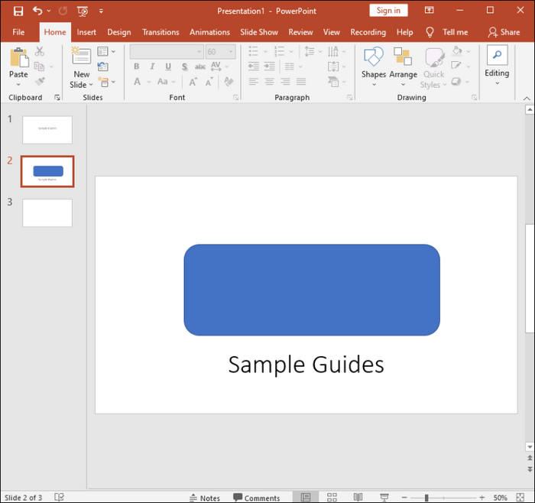Click the Sign in button
This screenshot has width=535, height=503.
(x=388, y=10)
